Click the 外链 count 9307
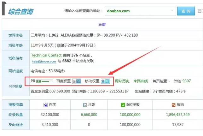The image size is (203, 136). click(186, 81)
